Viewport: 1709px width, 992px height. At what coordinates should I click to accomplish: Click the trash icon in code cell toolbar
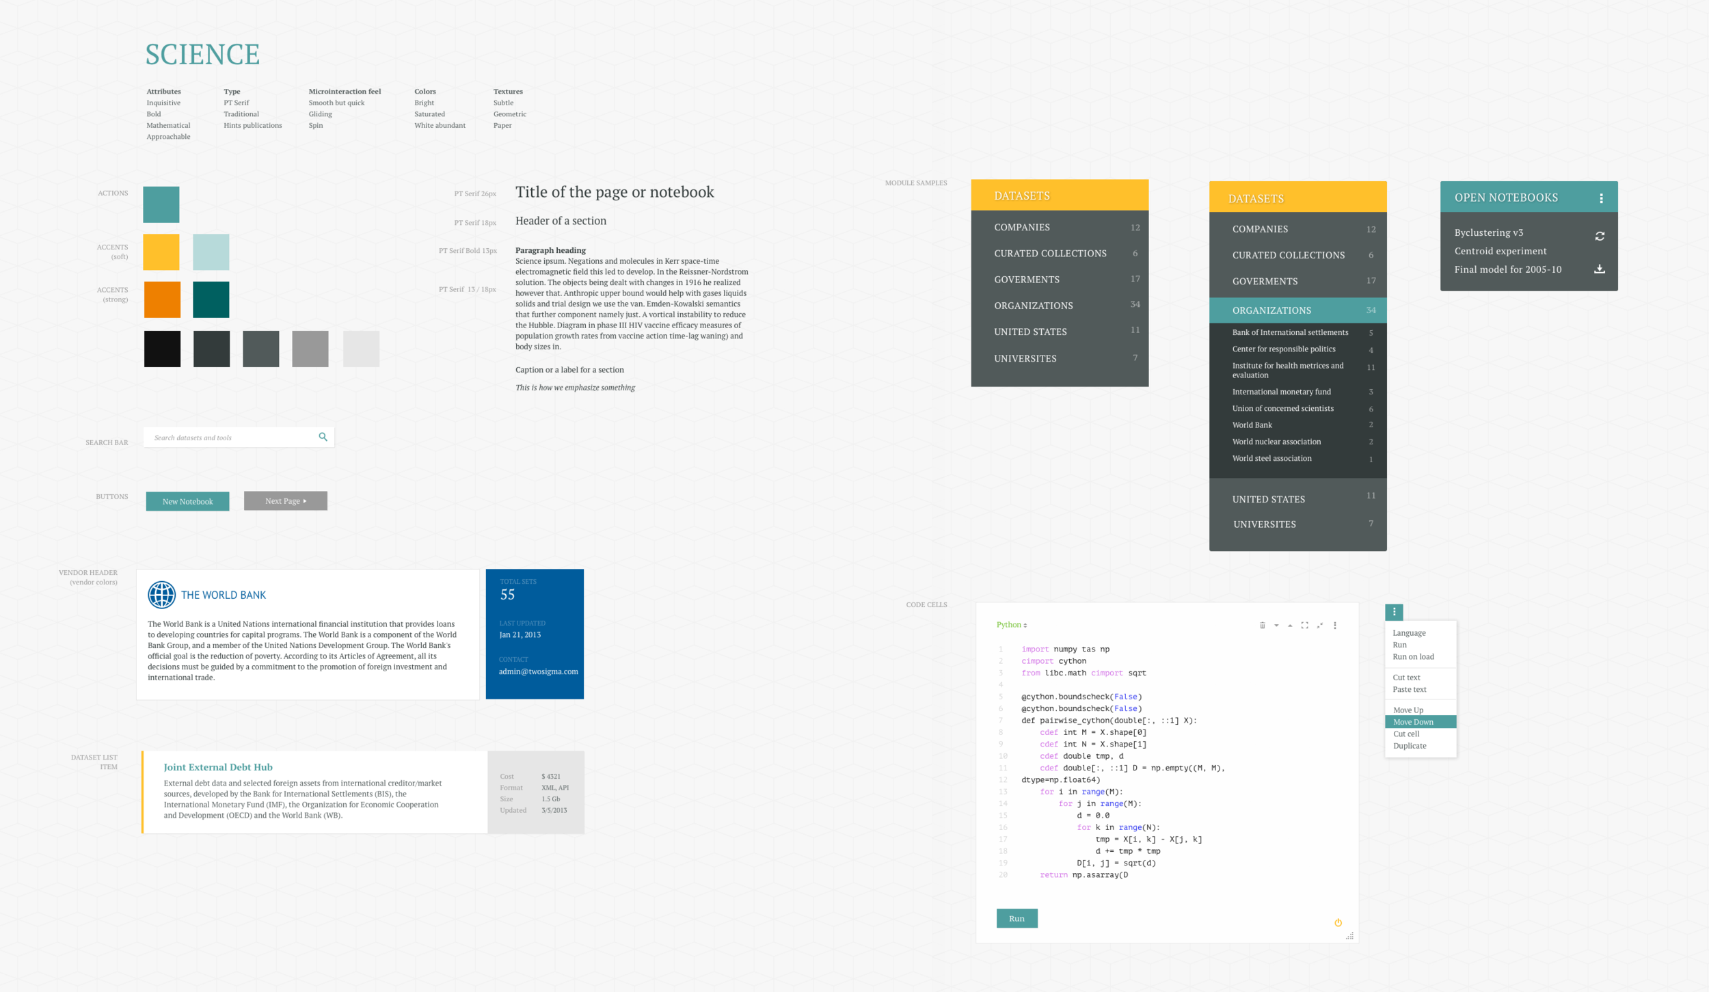[1262, 626]
